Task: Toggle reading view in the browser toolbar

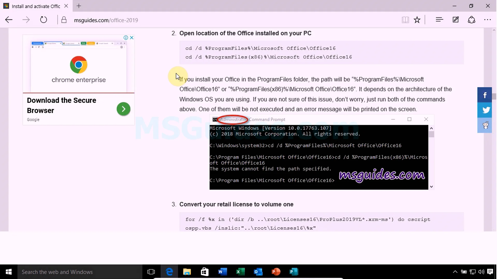Action: 405,20
